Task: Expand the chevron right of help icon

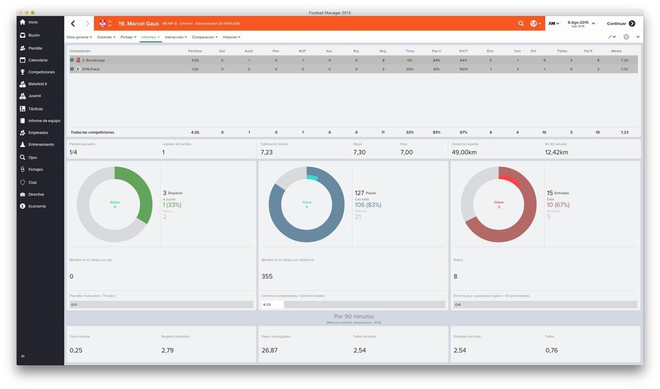Action: [x=638, y=37]
